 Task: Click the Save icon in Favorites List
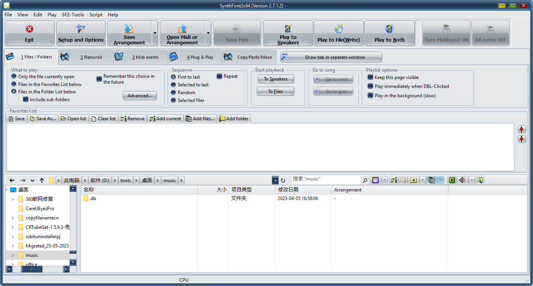[x=17, y=119]
